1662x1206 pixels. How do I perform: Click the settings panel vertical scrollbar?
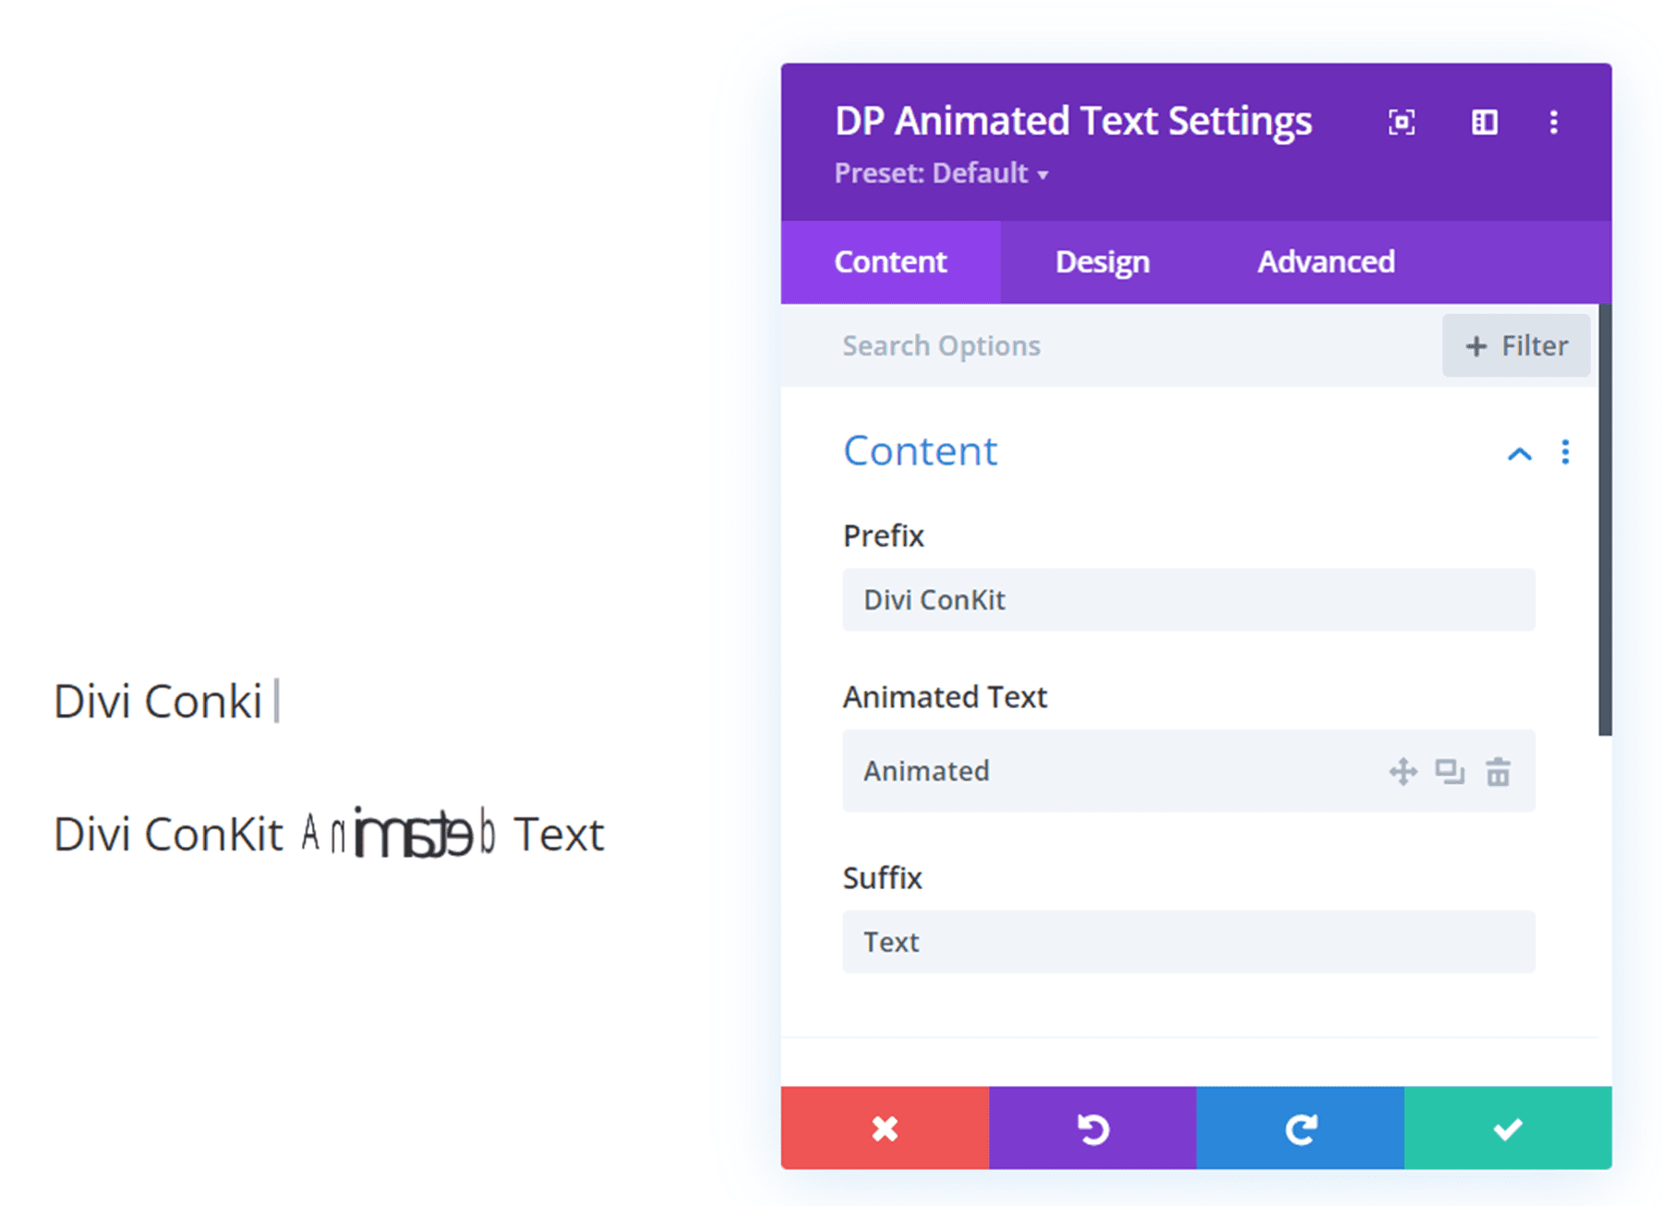(x=1605, y=520)
